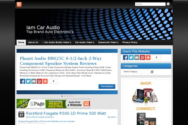This screenshot has width=188, height=125.
Task: Focus the Search text field
Action: point(150,4)
